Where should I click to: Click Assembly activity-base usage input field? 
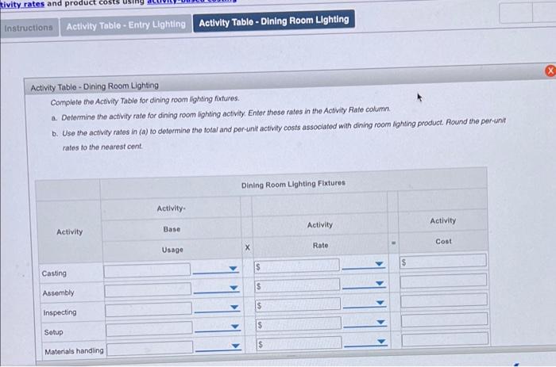click(148, 289)
